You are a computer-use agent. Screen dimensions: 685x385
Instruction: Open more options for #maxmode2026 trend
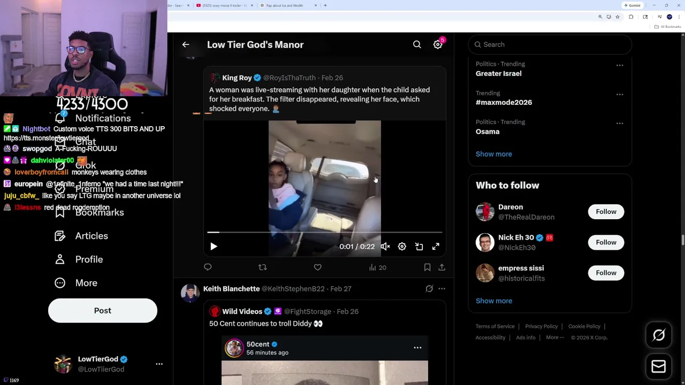[x=620, y=94]
